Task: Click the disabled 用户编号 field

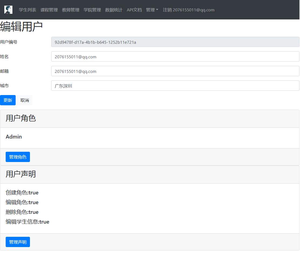Action: tap(175, 42)
